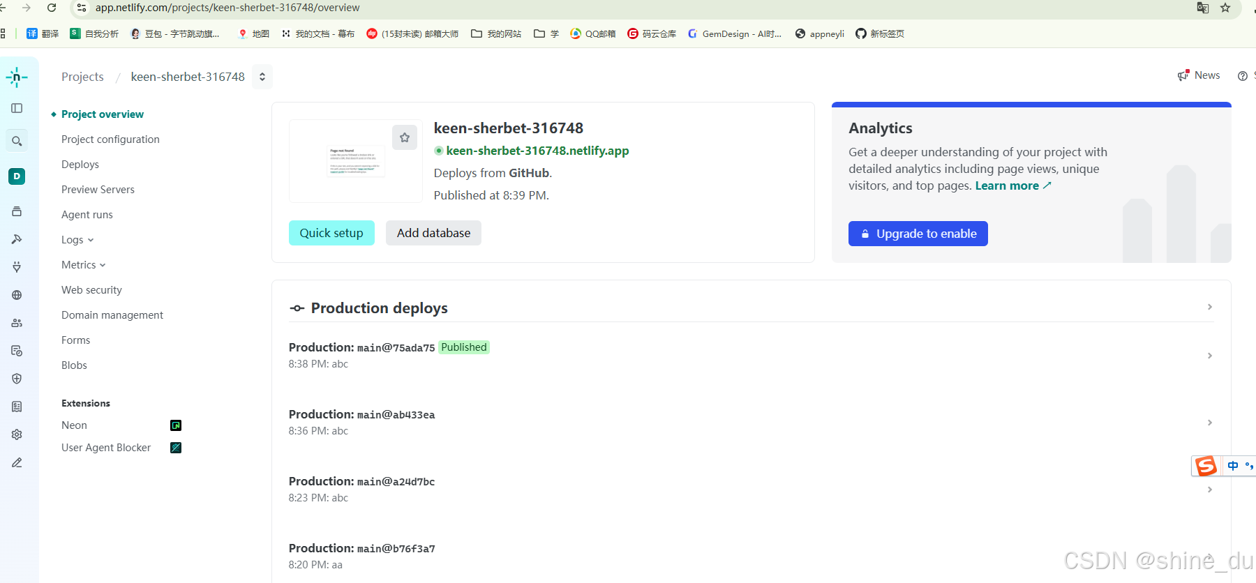Click the site preview thumbnail

[x=356, y=161]
